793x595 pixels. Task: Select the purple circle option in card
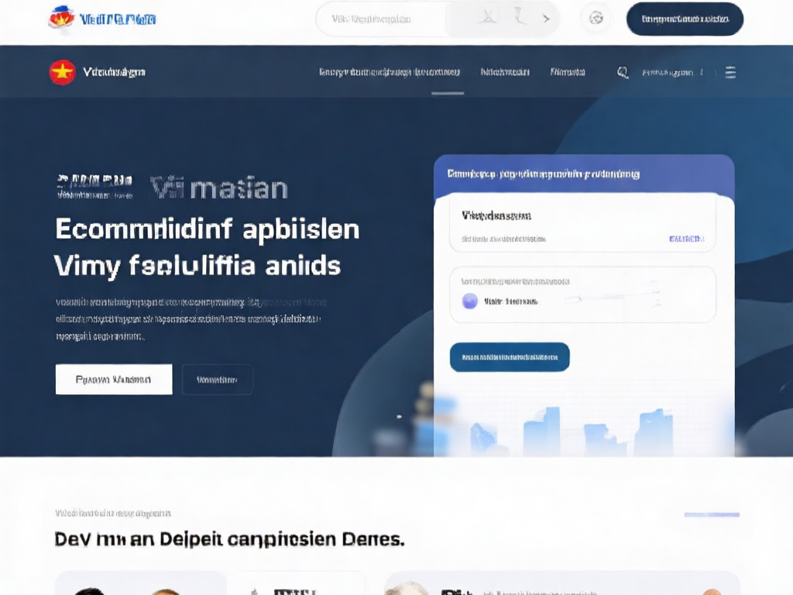click(469, 301)
